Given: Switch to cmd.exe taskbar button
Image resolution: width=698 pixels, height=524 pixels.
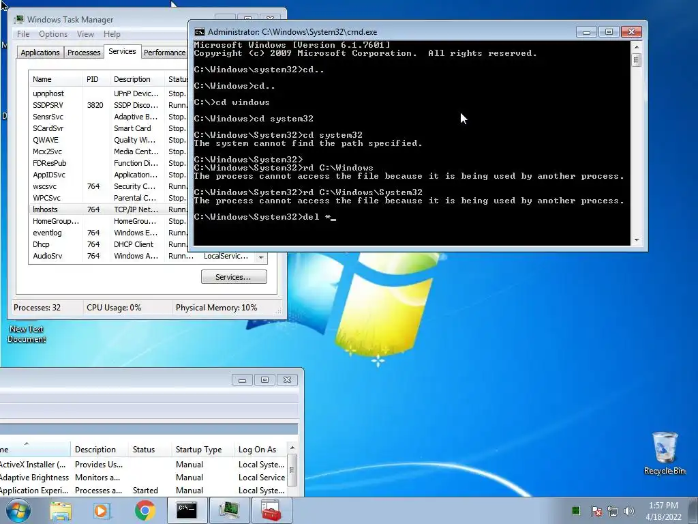Looking at the screenshot, I should click(x=187, y=510).
